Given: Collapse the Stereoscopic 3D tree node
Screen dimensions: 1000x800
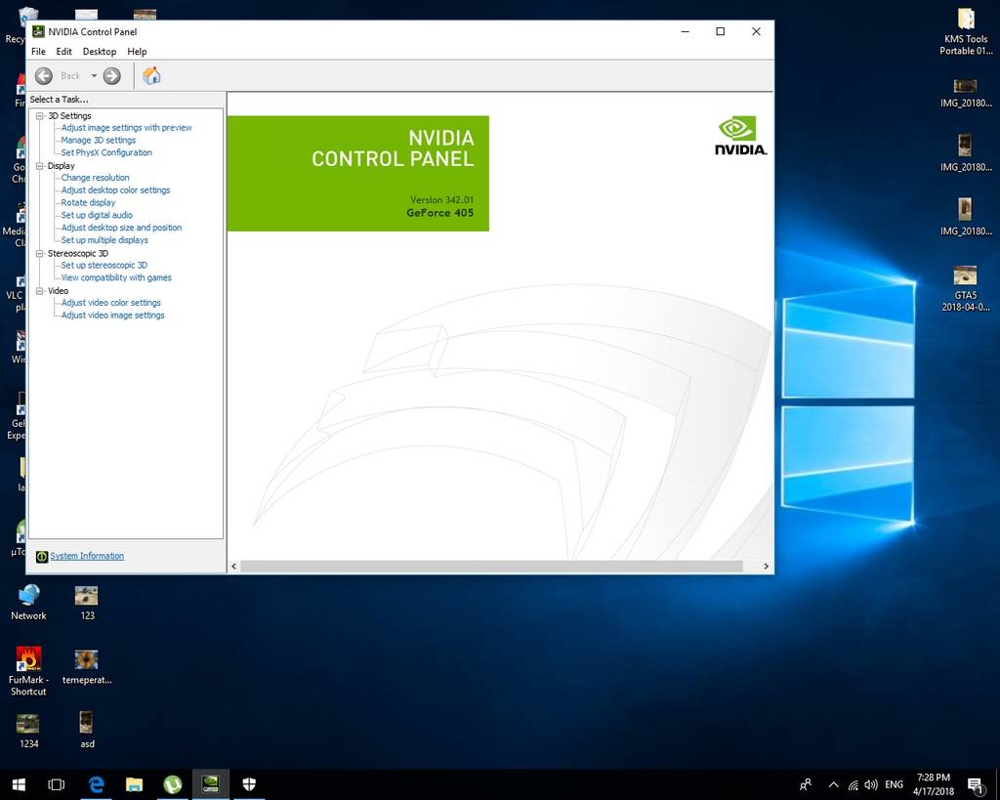Looking at the screenshot, I should coord(39,253).
